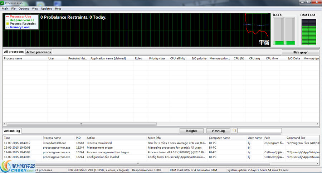This screenshot has width=322, height=173.
Task: Focus the actions log search field
Action: click(260, 131)
